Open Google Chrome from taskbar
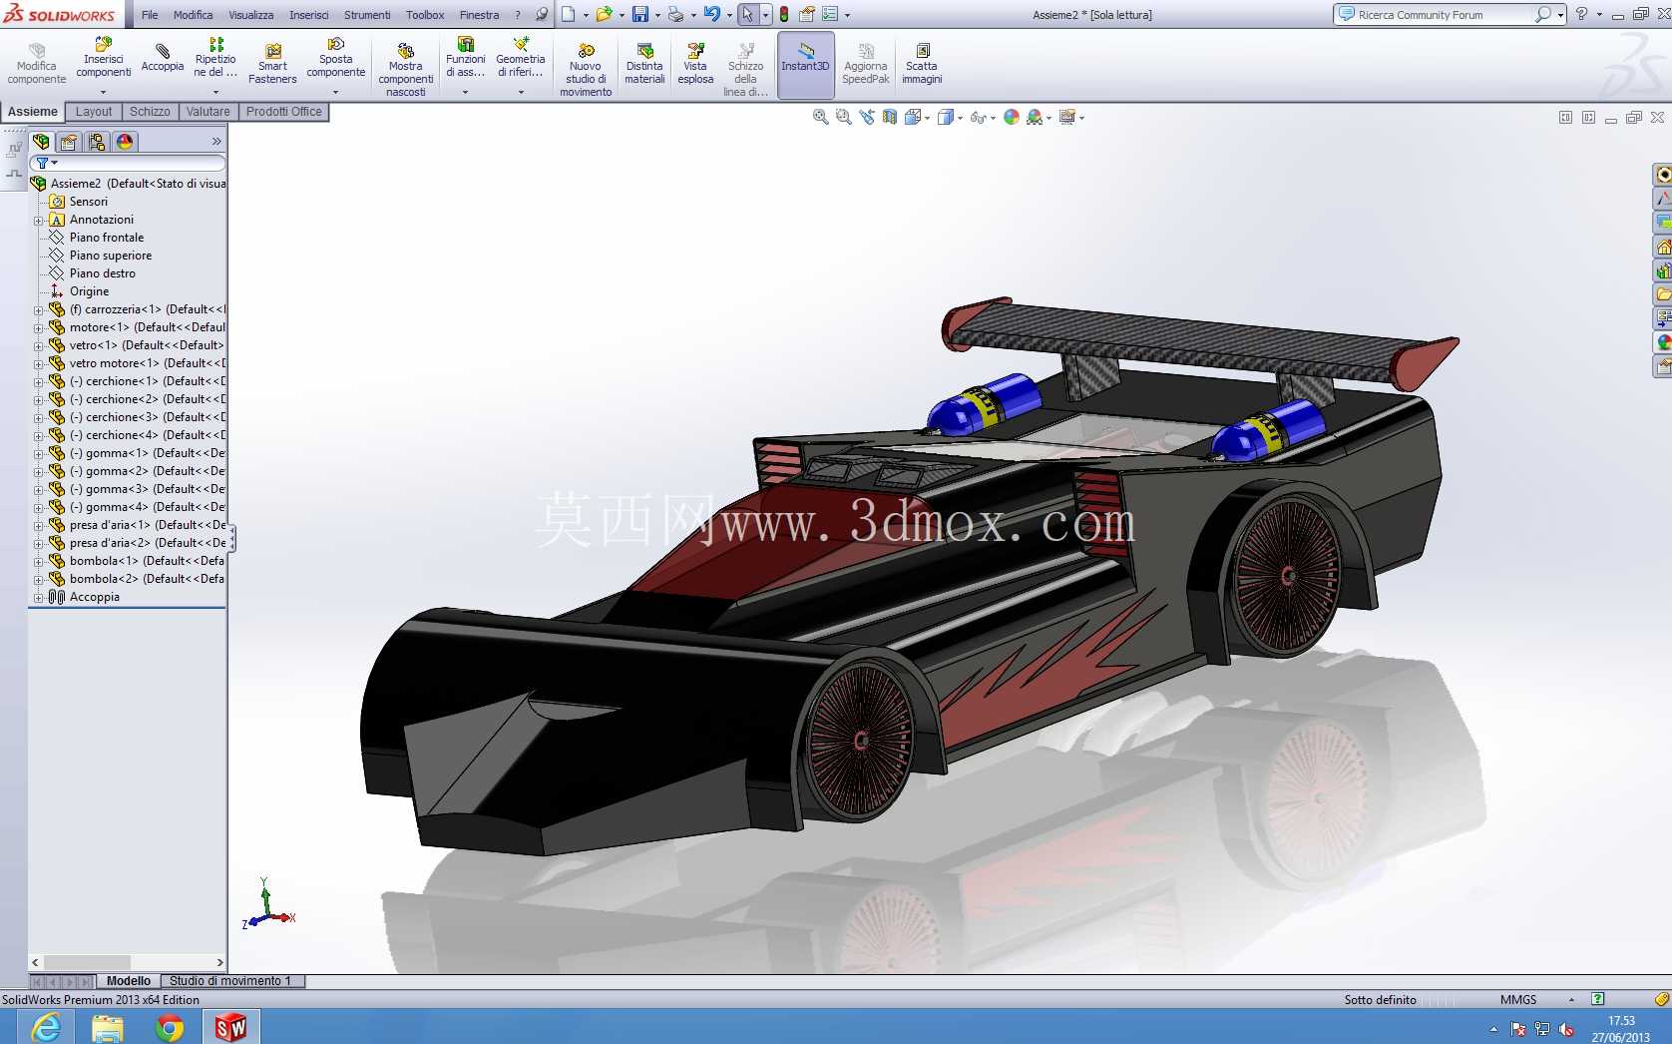This screenshot has width=1672, height=1044. 170,1027
